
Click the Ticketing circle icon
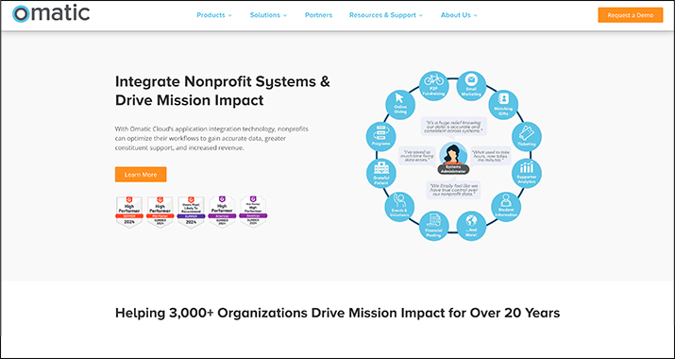point(527,136)
